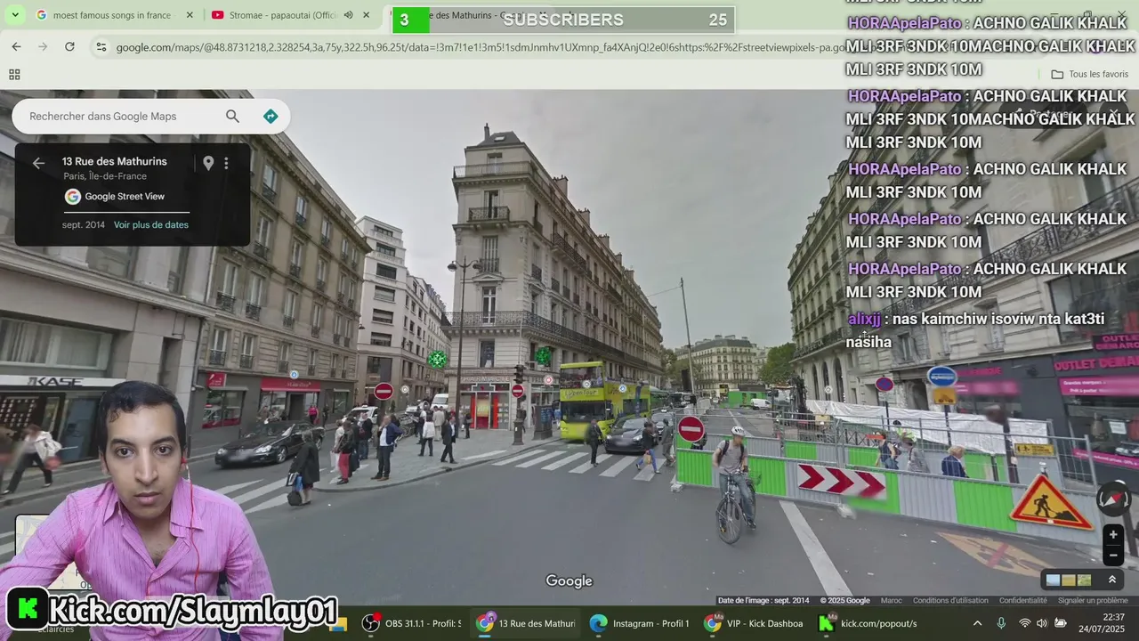Open the site information icon in address bar

[101, 46]
